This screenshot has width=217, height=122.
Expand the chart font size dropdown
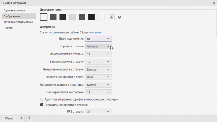(98, 92)
